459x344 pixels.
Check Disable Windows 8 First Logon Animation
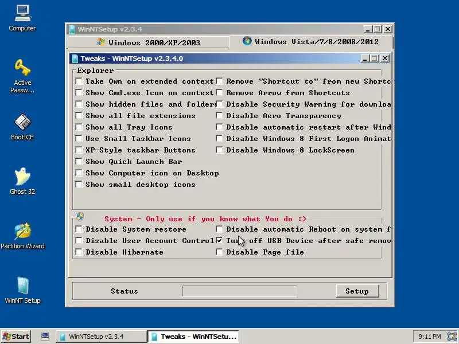[219, 138]
